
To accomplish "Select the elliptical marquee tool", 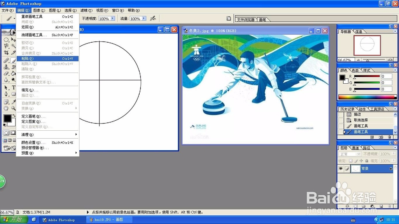I will [6, 40].
